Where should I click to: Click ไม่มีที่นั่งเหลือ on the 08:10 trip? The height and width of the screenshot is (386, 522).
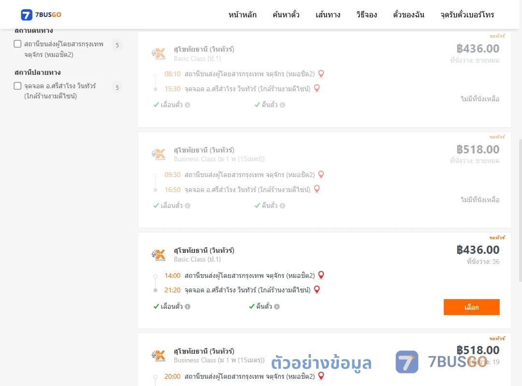click(480, 99)
